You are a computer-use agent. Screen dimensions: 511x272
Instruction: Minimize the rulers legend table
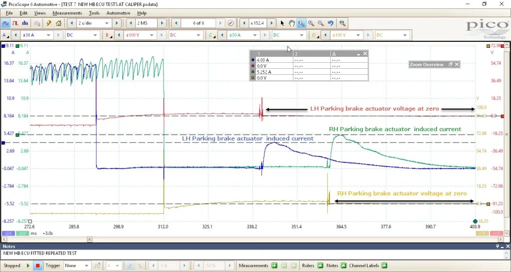pyautogui.click(x=358, y=54)
